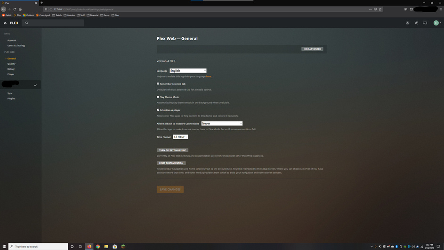Open the Plex activity icon
The height and width of the screenshot is (250, 444).
click(x=407, y=23)
